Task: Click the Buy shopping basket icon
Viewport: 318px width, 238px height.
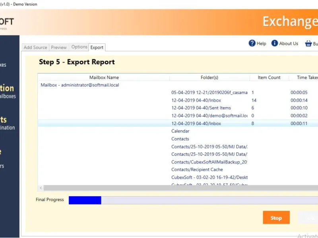Action: (308, 43)
